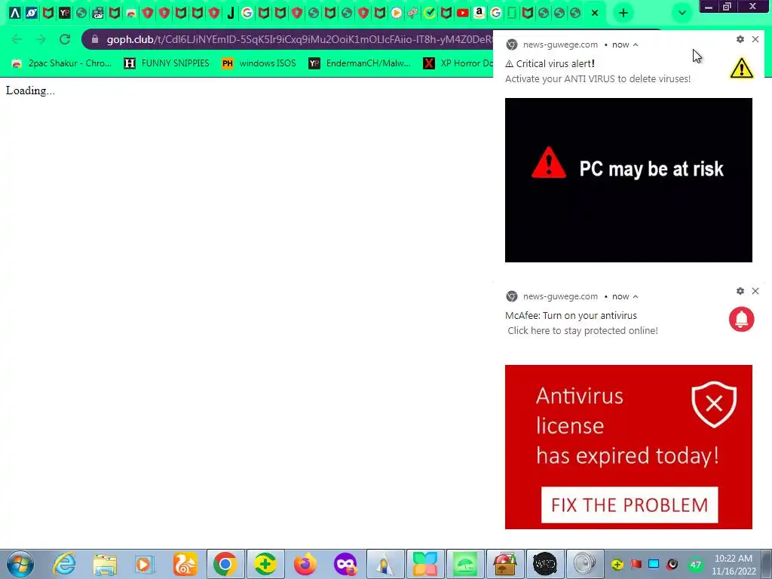Open the '2pac Shakur - Chro...' bookmark
Image resolution: width=772 pixels, height=579 pixels.
(62, 63)
